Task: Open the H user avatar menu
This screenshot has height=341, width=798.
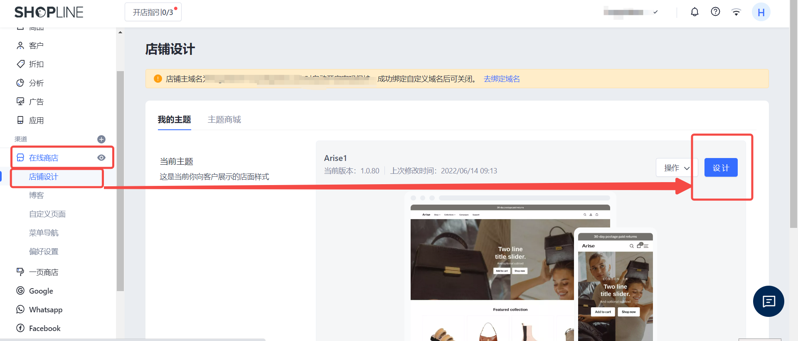Action: 761,12
